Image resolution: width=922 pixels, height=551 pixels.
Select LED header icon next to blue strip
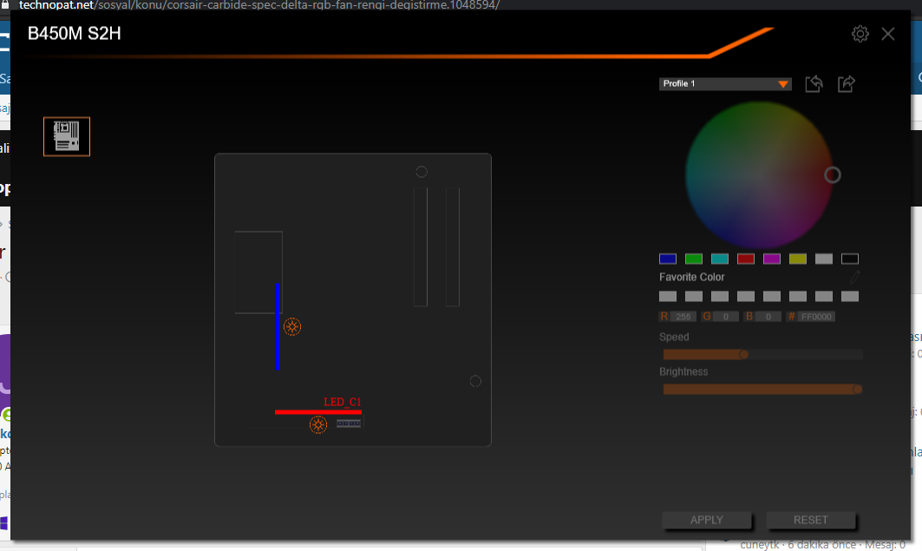point(292,326)
